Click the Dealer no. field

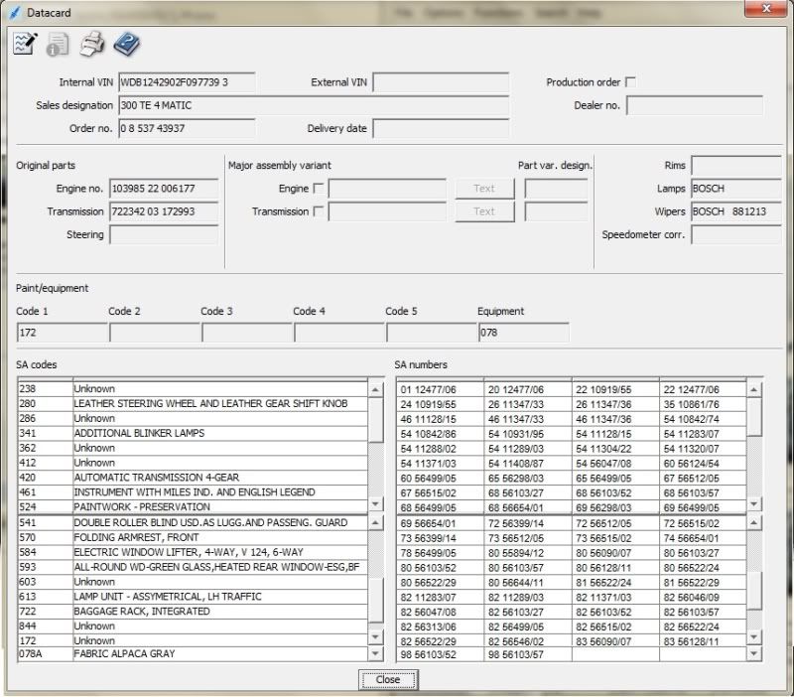click(x=695, y=105)
